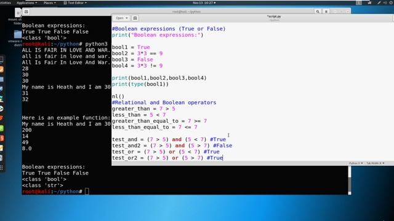Click the terminal output value 28
This screenshot has width=394, height=221.
25,69
